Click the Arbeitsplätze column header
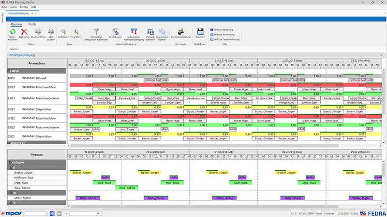 click(37, 63)
